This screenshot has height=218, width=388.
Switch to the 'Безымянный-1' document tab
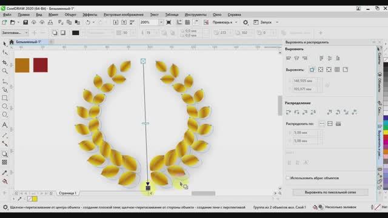pyautogui.click(x=28, y=42)
